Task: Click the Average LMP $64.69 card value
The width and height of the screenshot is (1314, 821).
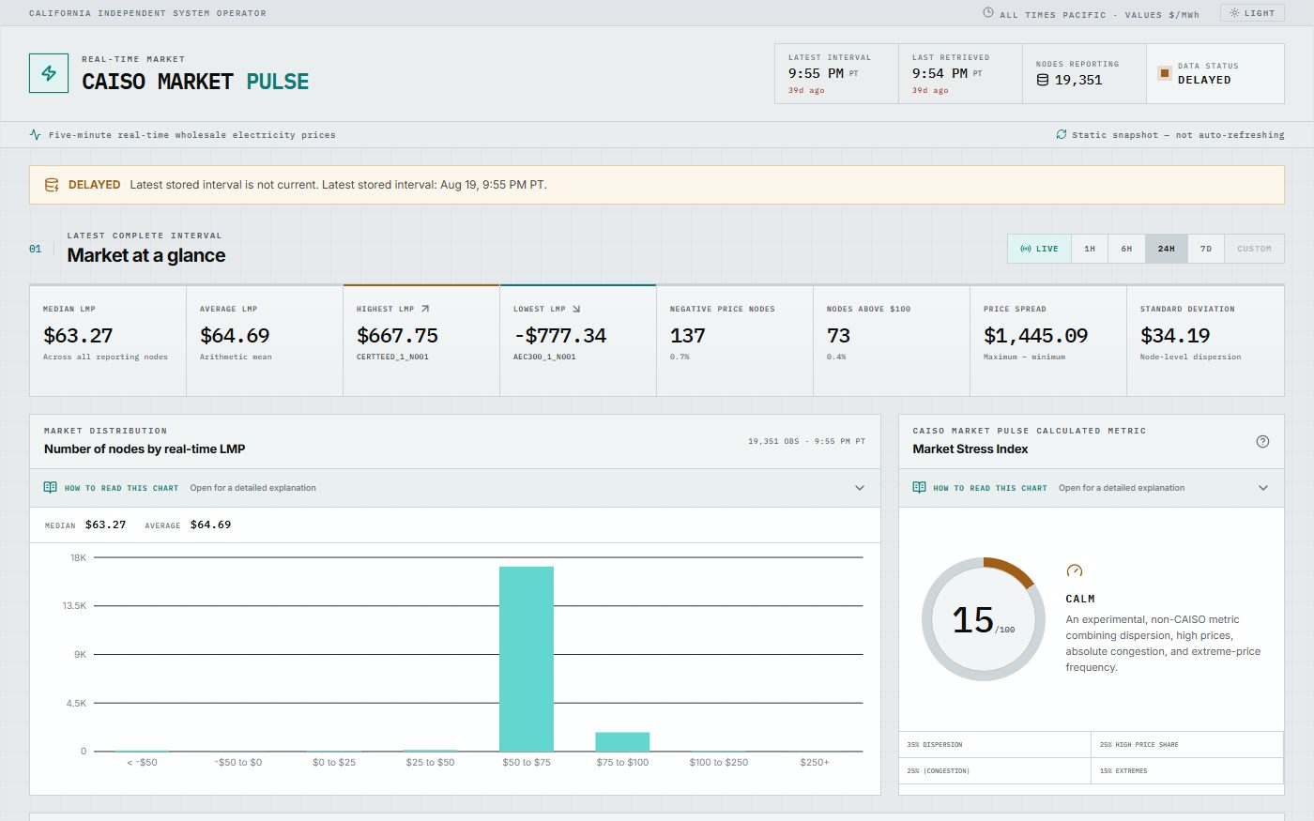Action: (235, 336)
